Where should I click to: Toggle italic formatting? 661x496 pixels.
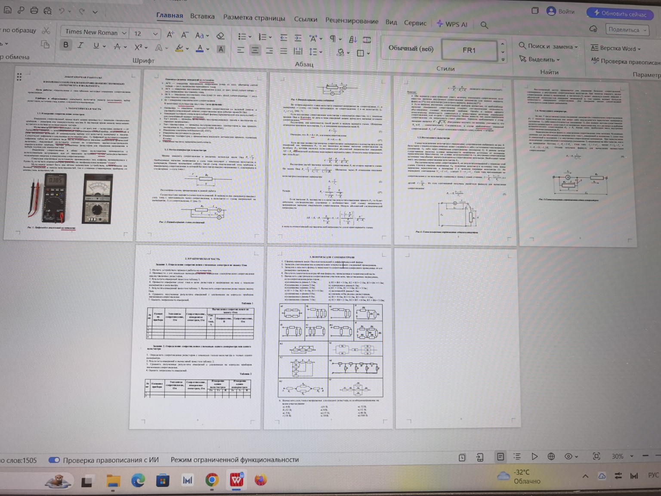80,45
